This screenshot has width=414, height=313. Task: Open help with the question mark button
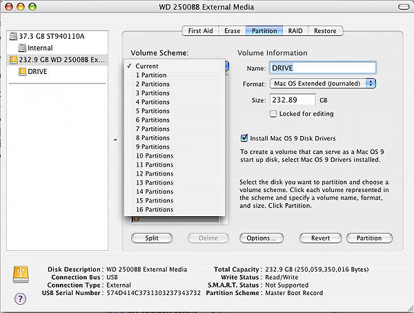20,298
